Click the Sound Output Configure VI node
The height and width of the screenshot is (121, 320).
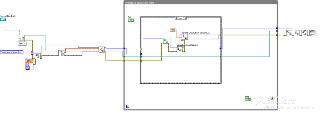pos(38,56)
